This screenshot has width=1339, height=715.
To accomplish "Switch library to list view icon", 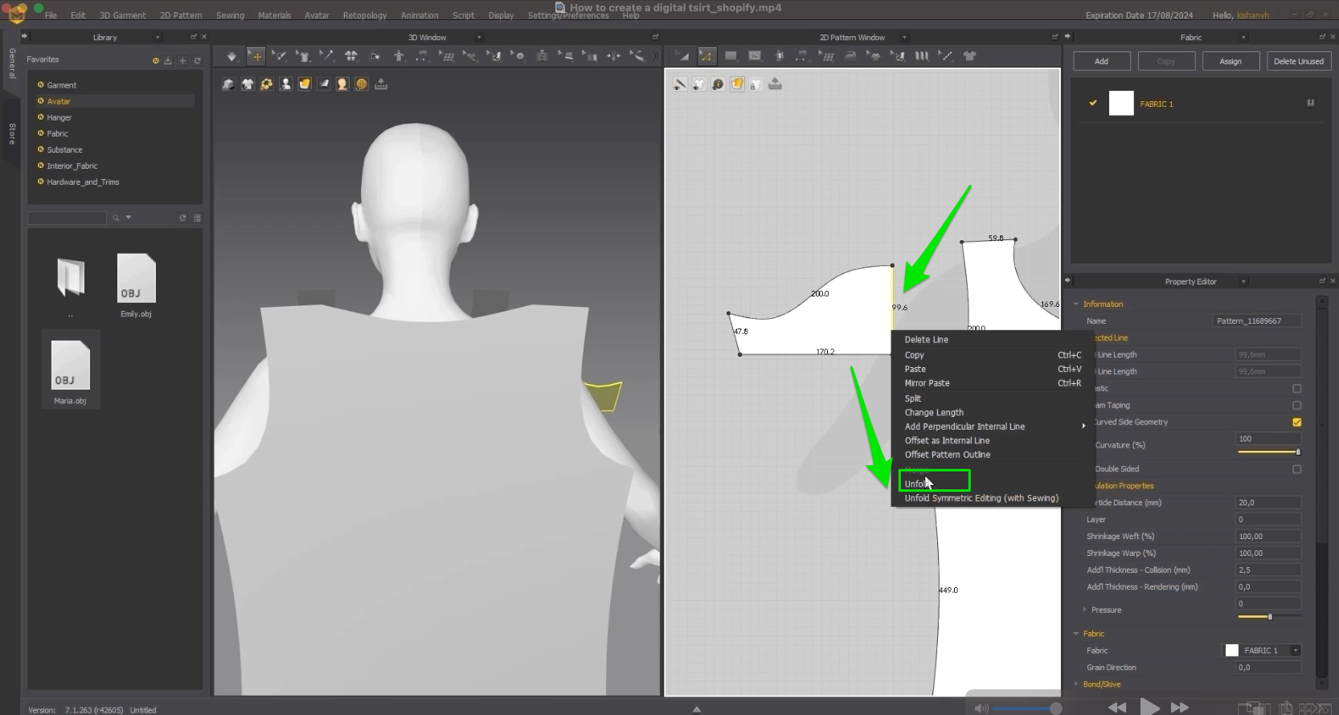I will point(198,218).
